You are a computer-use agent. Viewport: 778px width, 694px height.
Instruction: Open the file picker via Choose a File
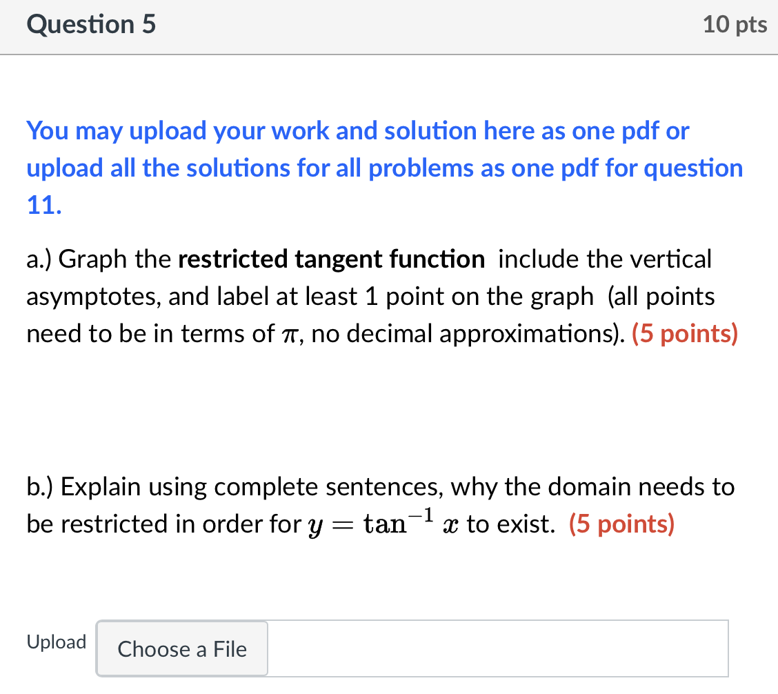click(181, 648)
